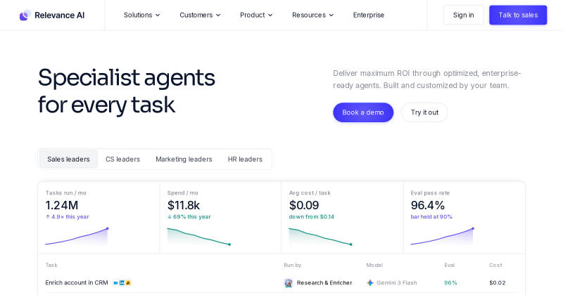
Task: Click the 'Cost' column header
Action: [x=495, y=265]
